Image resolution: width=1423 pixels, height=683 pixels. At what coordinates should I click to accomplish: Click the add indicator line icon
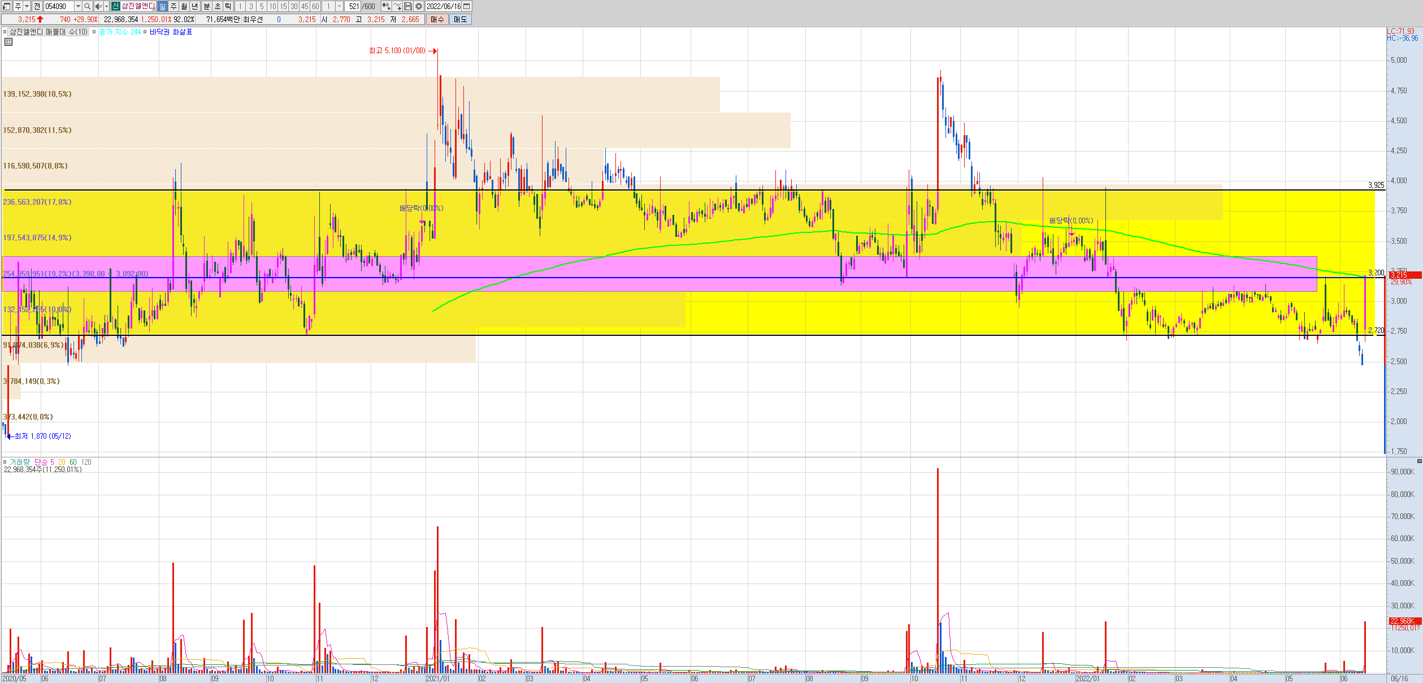pos(398,6)
